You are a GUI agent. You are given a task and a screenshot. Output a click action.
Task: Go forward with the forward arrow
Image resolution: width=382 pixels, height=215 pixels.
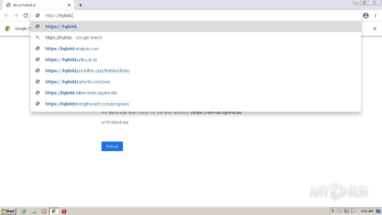coord(16,16)
